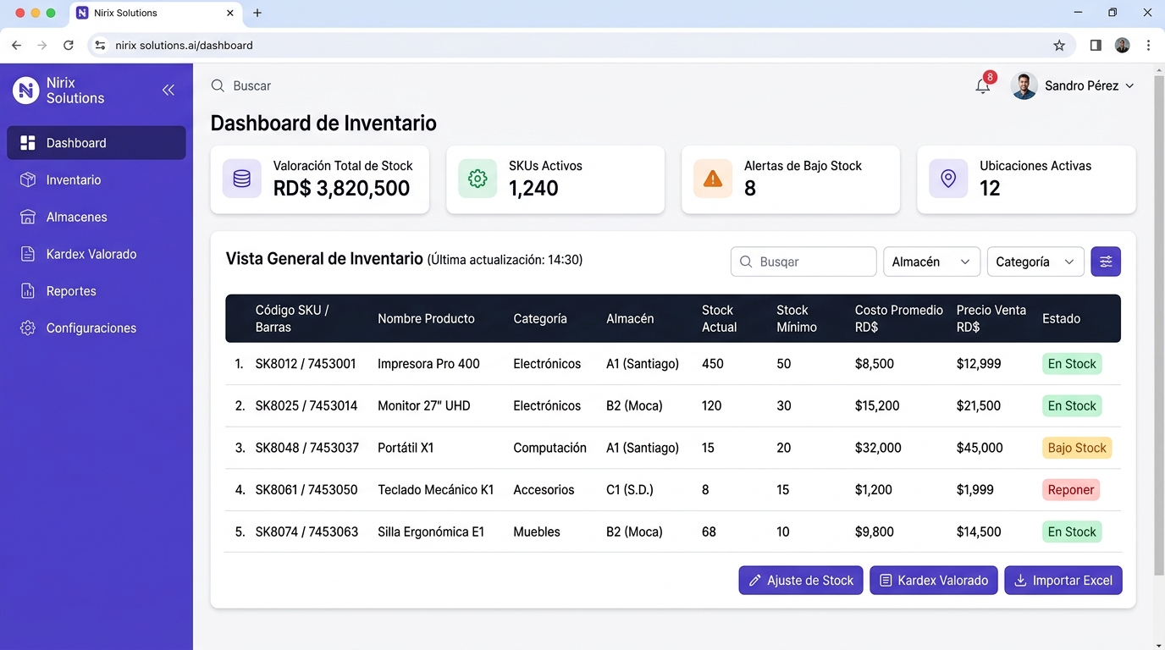Click the page vertical scrollbar

coord(1159,326)
